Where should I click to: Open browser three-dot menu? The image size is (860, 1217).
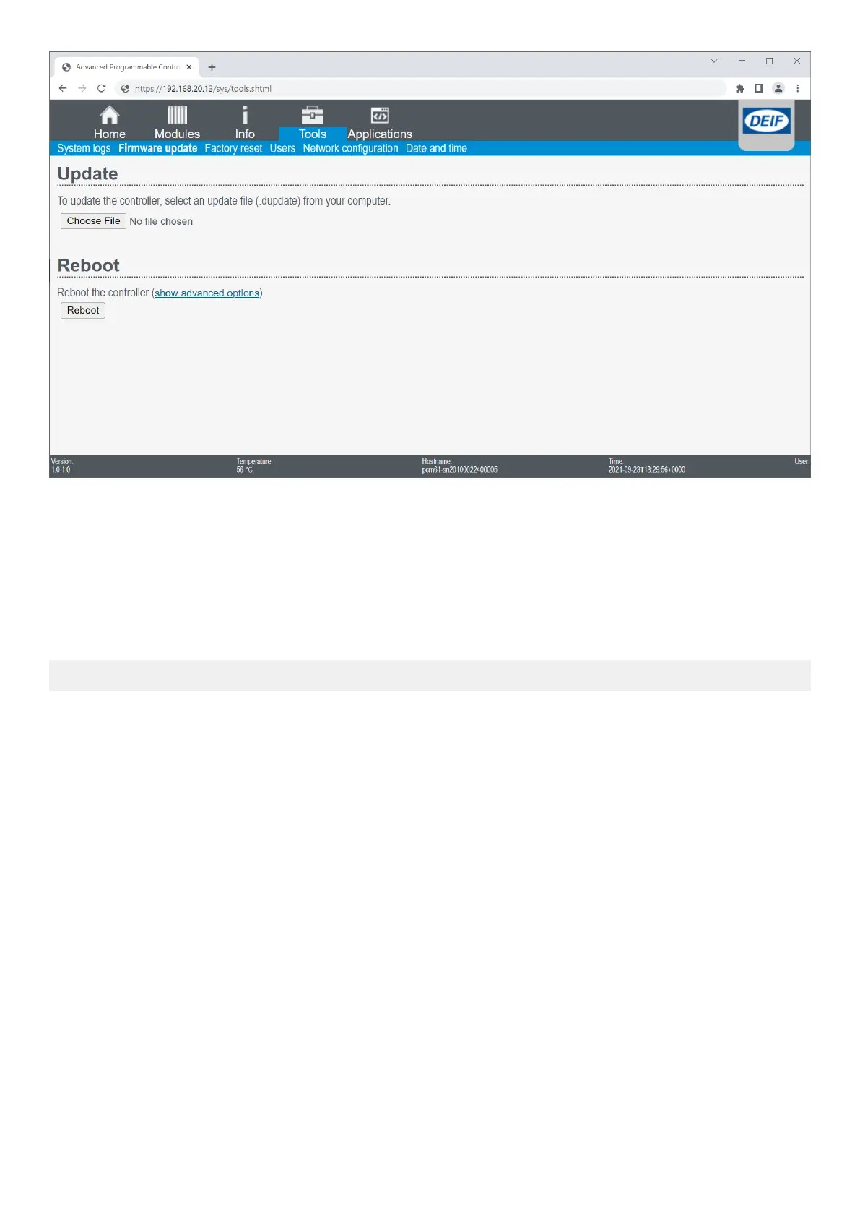coord(797,88)
